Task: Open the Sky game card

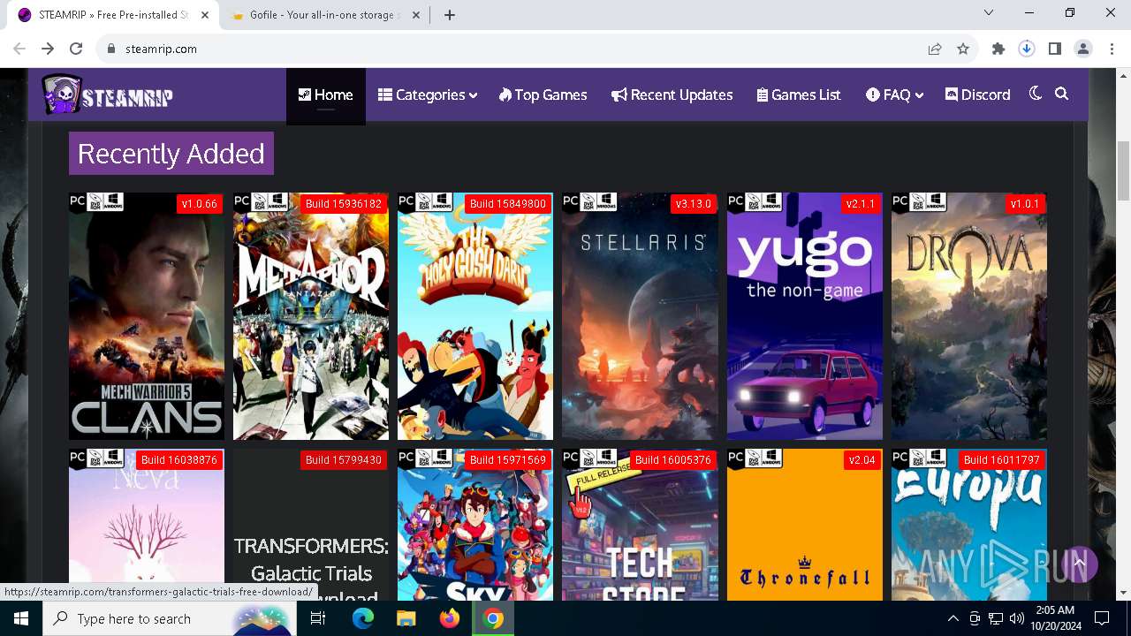Action: point(475,525)
